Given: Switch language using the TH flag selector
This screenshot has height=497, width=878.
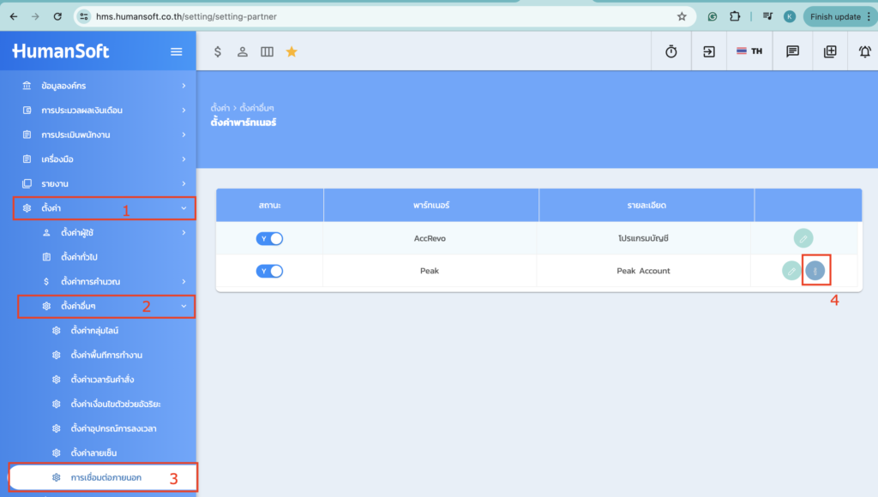Looking at the screenshot, I should 749,51.
